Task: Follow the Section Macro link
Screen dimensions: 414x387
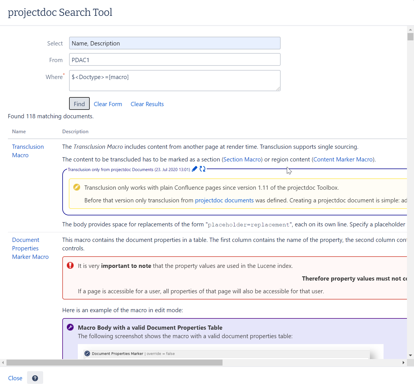Action: pos(242,159)
